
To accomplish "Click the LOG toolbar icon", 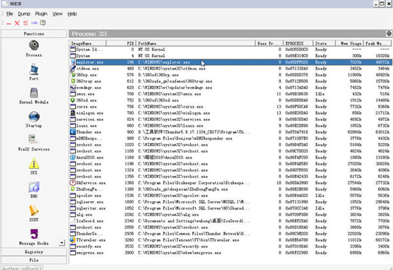I will point(34,22).
